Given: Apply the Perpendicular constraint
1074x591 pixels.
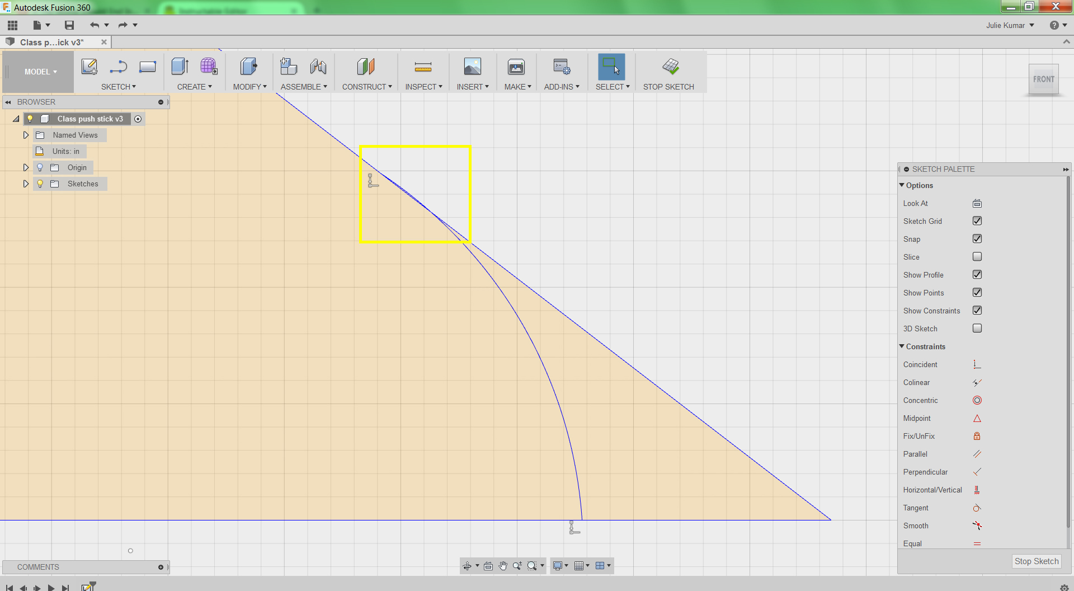Looking at the screenshot, I should 977,472.
